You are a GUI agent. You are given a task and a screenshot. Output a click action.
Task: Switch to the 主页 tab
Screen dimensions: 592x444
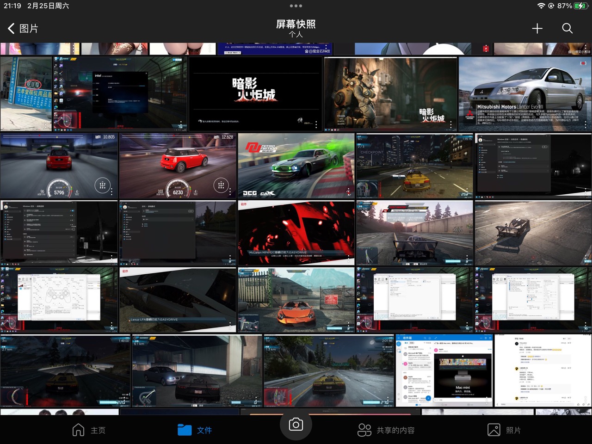coord(89,430)
